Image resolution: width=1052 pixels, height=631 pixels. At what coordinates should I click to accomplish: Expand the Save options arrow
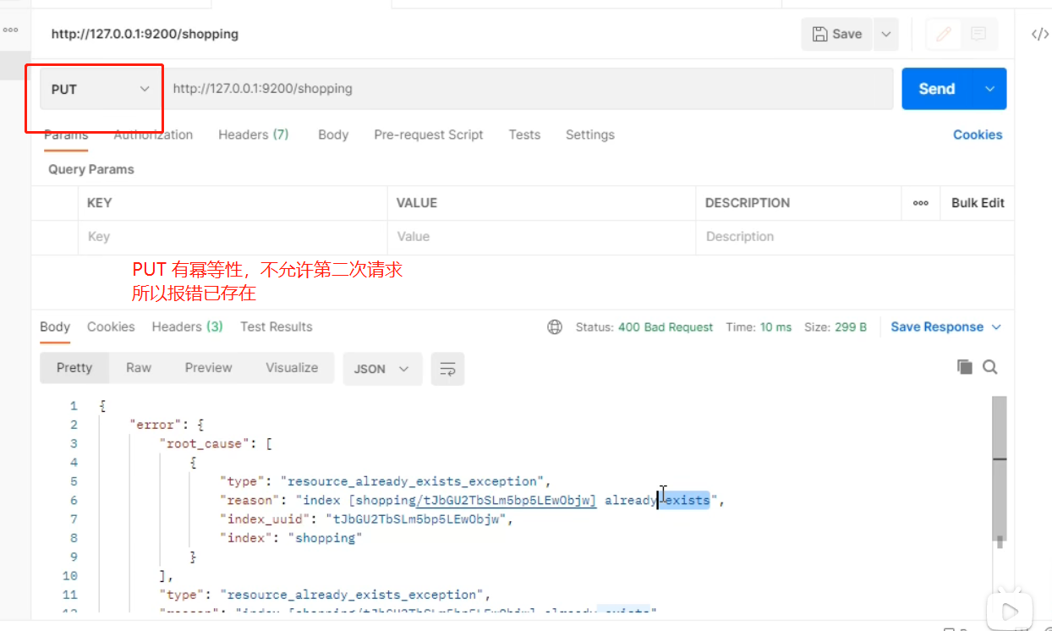click(x=885, y=34)
